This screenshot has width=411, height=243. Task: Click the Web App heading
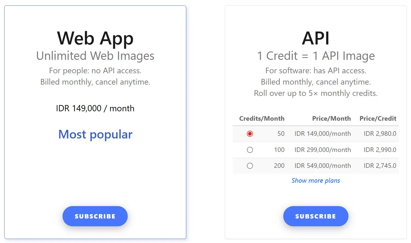pos(95,38)
